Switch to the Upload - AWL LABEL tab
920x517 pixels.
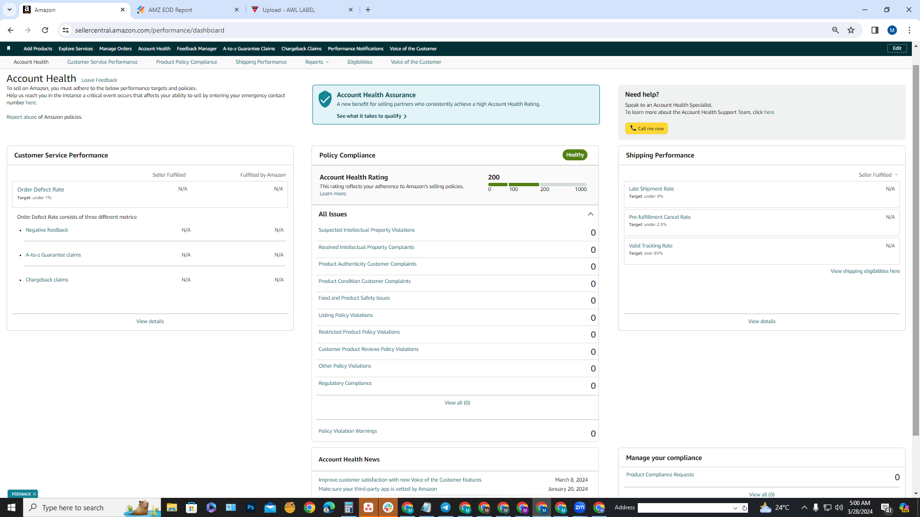302,10
